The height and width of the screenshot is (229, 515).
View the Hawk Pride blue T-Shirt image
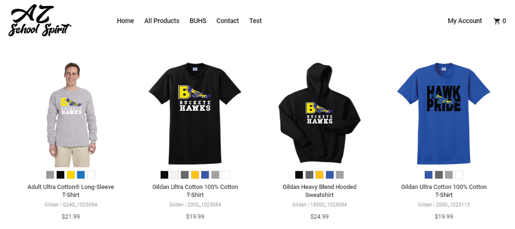(x=444, y=114)
